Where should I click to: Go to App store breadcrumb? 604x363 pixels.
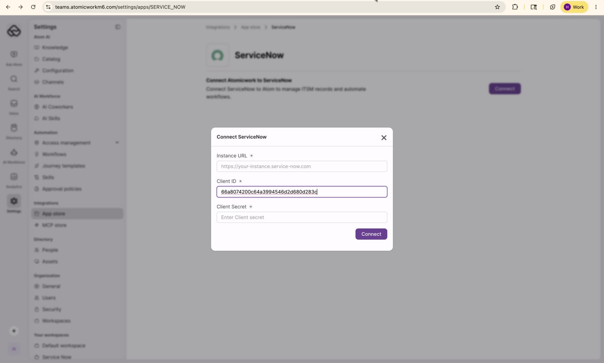[251, 27]
